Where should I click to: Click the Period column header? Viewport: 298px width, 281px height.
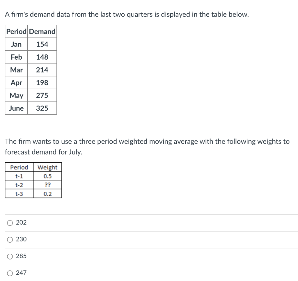click(x=16, y=32)
